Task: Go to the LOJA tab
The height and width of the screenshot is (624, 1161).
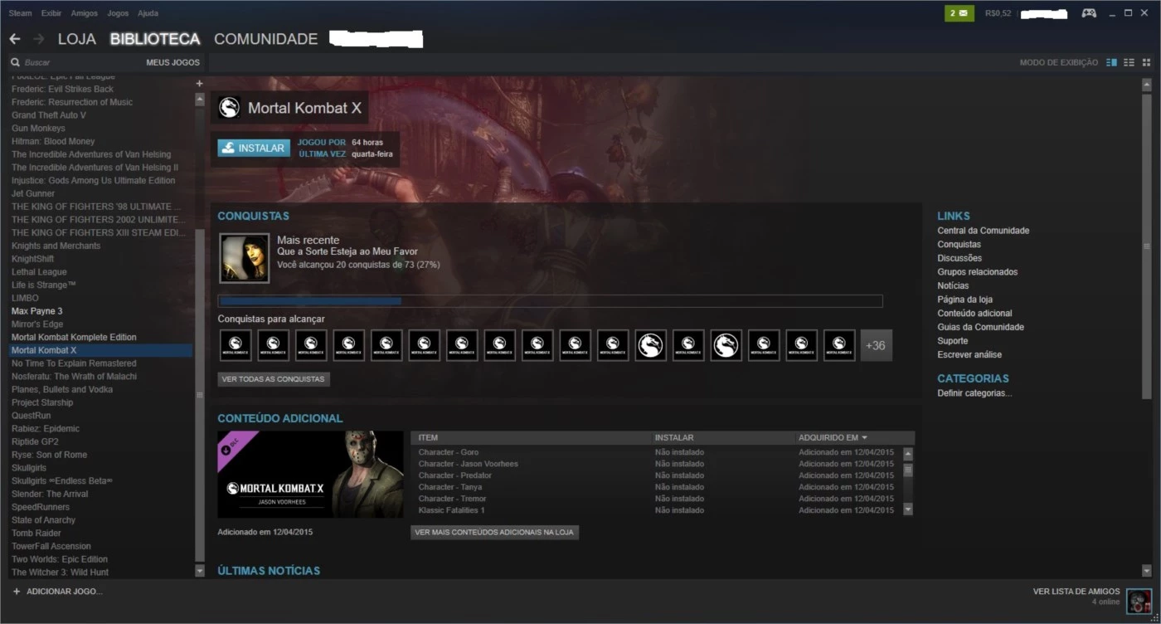Action: pos(77,39)
